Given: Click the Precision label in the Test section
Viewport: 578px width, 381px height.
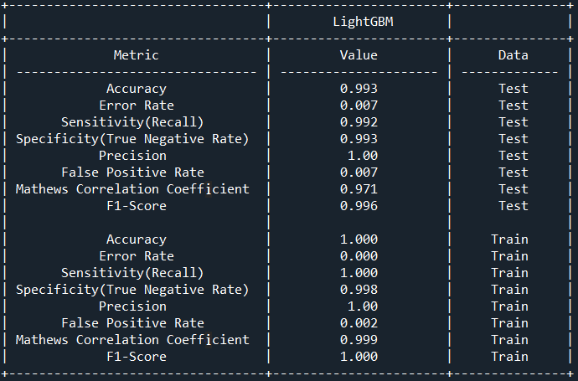Looking at the screenshot, I should (x=132, y=156).
